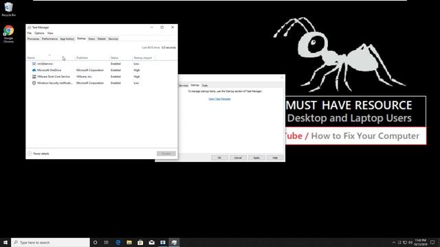
Task: Sort by the Name column header
Action: pyautogui.click(x=50, y=58)
